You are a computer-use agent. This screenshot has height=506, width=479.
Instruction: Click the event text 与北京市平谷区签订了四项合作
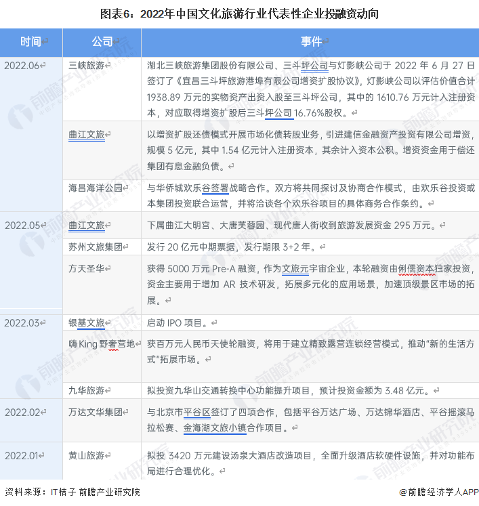click(x=311, y=420)
